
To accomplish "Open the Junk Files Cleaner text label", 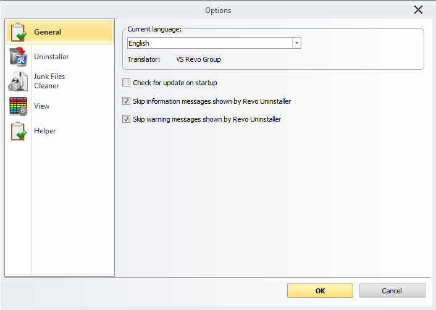I will (x=49, y=81).
